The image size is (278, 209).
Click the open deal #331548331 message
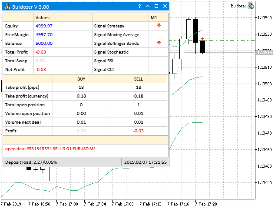50,149
